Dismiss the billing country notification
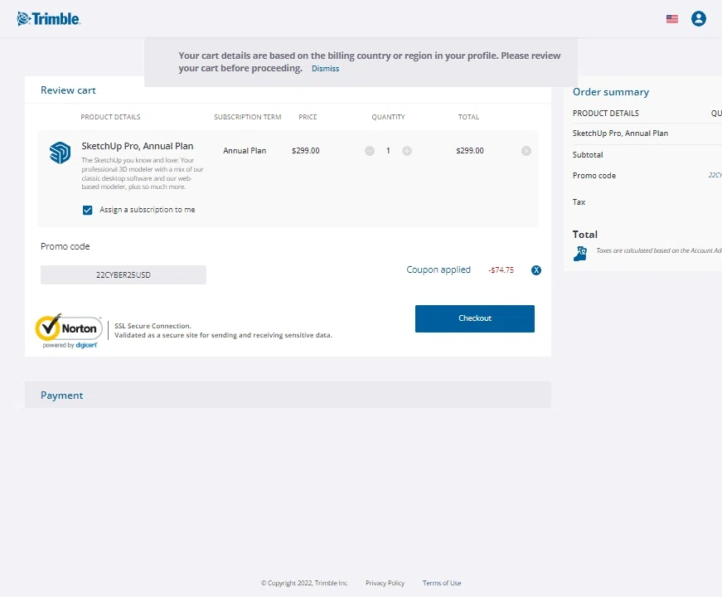The width and height of the screenshot is (722, 597). (x=325, y=69)
